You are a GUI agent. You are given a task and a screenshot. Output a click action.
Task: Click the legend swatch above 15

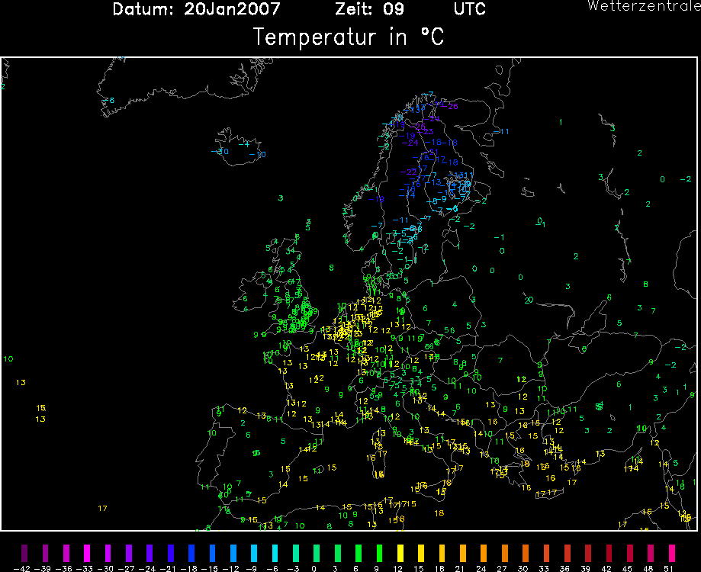[x=421, y=553]
